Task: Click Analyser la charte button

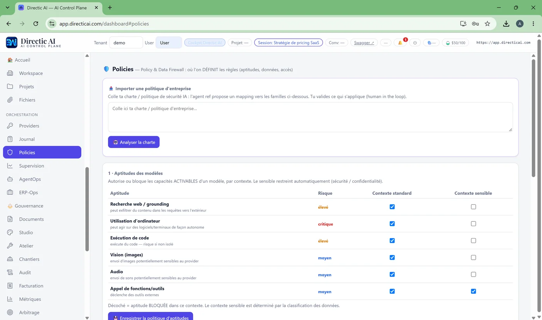Action: [x=134, y=142]
